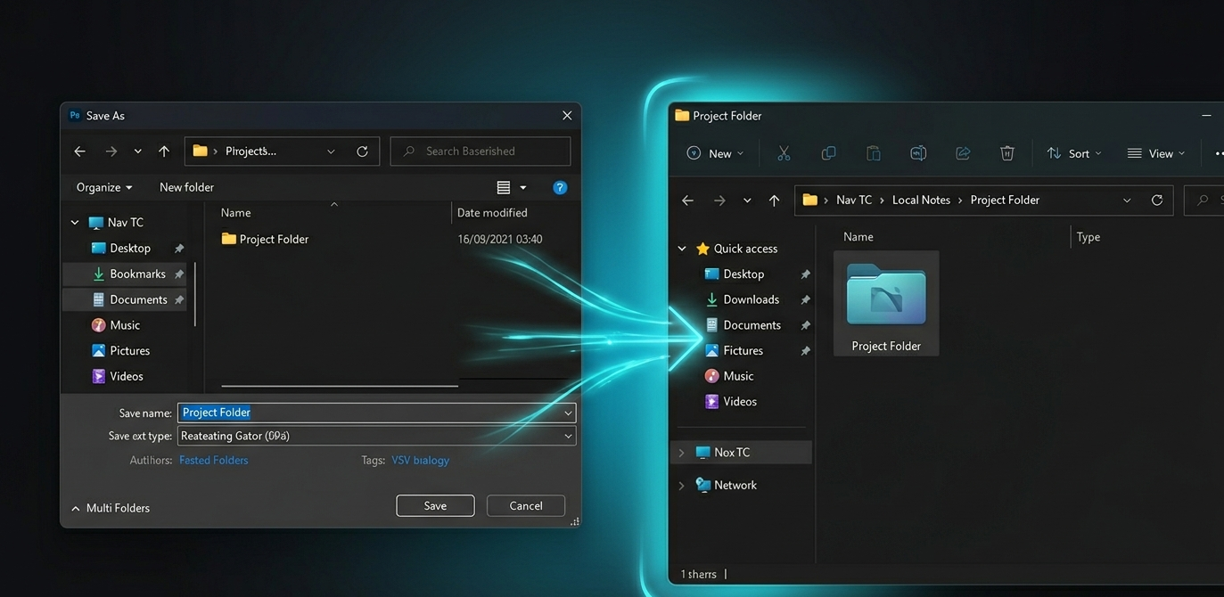Viewport: 1224px width, 597px height.
Task: Open the Save ext type dropdown
Action: pos(568,436)
